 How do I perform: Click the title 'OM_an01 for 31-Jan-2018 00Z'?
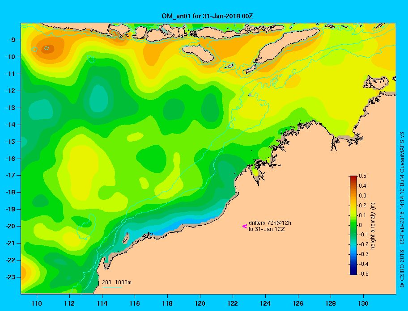(207, 16)
